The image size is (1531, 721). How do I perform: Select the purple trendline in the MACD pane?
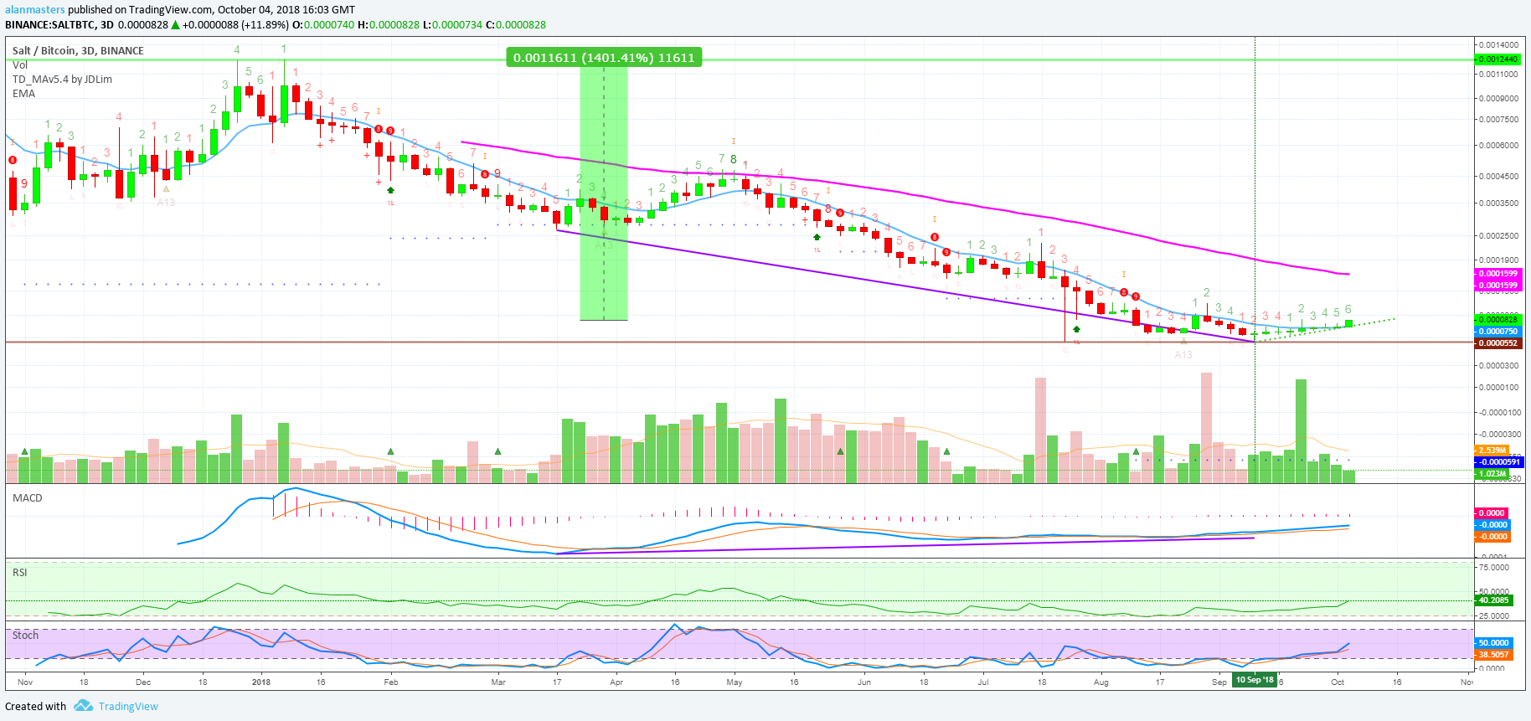tap(905, 546)
